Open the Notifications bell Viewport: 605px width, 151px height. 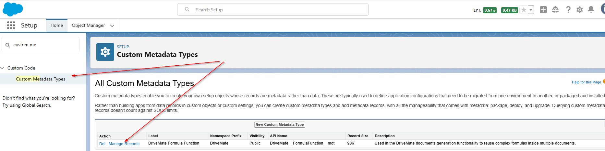[591, 10]
